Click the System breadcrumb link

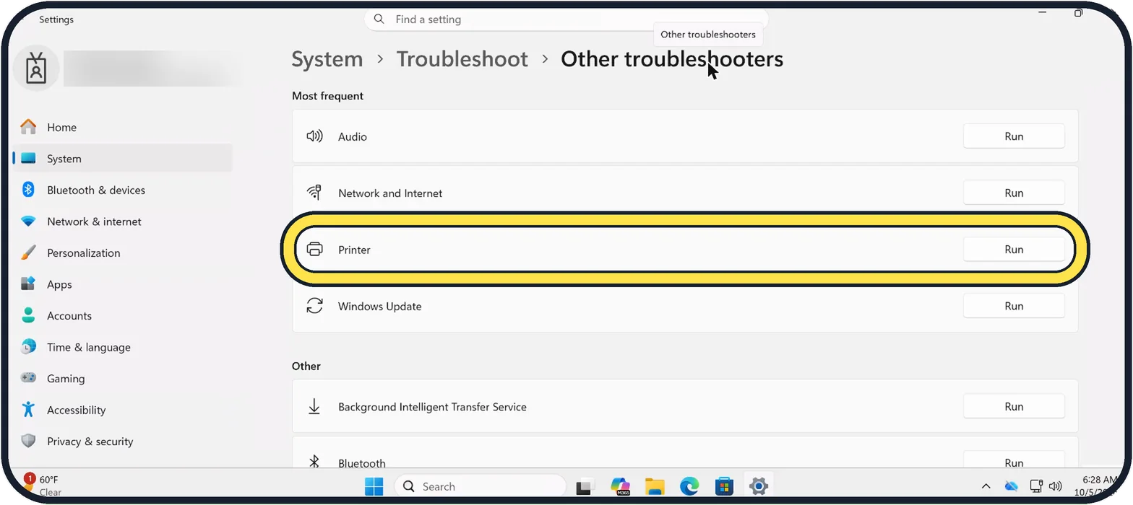[x=327, y=59]
